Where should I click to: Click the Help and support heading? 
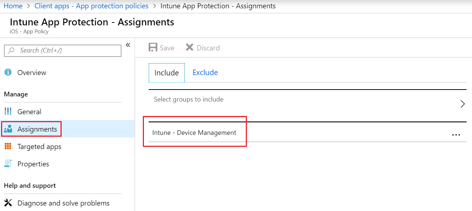pyautogui.click(x=30, y=185)
